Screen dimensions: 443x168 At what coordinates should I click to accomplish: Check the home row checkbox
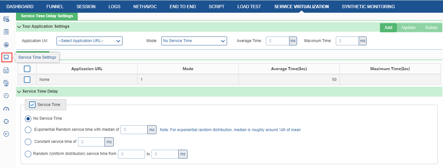[x=27, y=80]
